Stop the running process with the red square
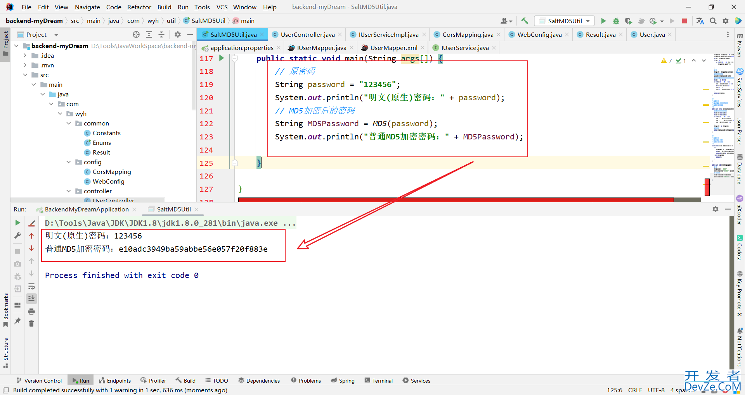The image size is (745, 395). pyautogui.click(x=684, y=21)
